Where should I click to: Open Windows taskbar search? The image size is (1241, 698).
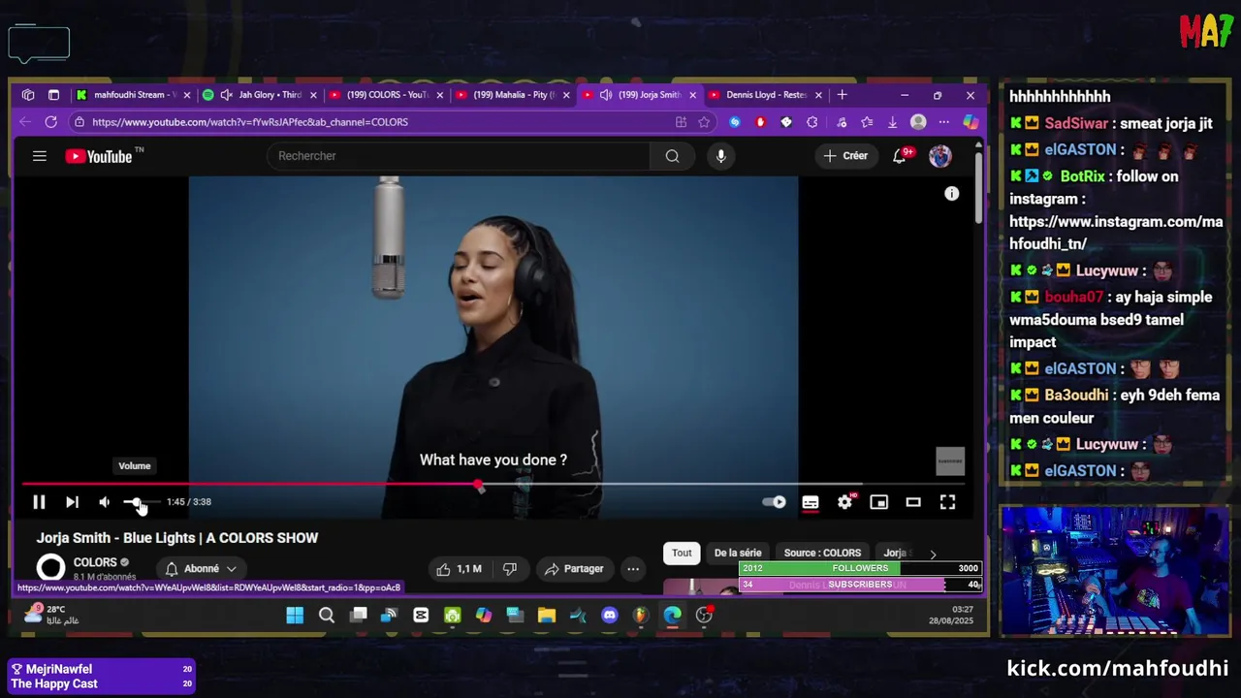(327, 615)
